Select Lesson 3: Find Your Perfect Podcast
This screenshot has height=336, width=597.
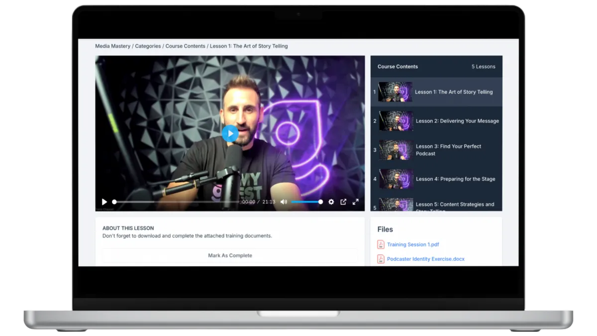(436, 150)
